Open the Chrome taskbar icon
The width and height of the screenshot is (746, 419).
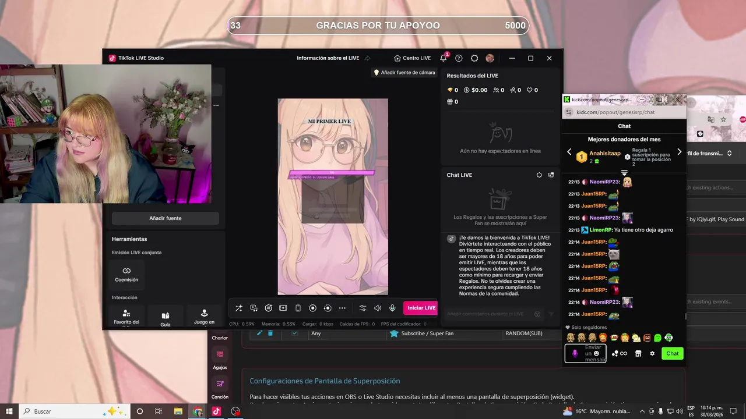(x=198, y=411)
